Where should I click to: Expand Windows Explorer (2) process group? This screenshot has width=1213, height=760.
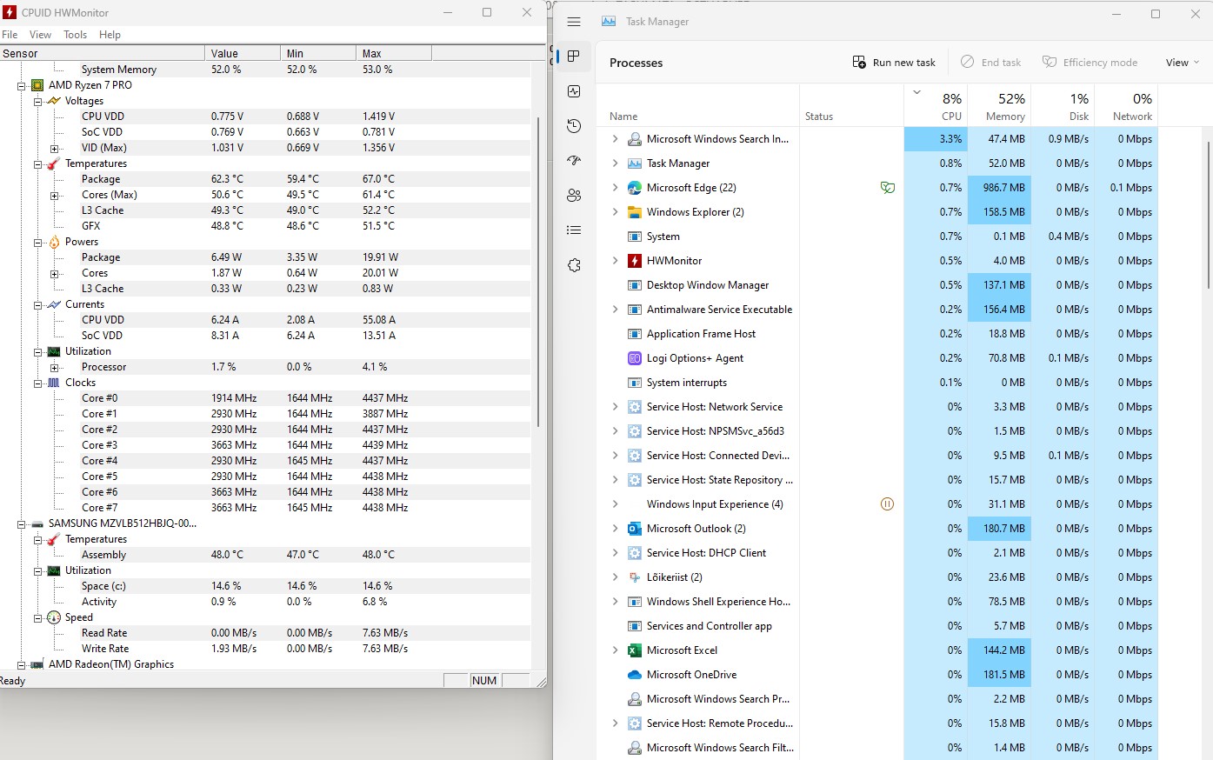(615, 212)
